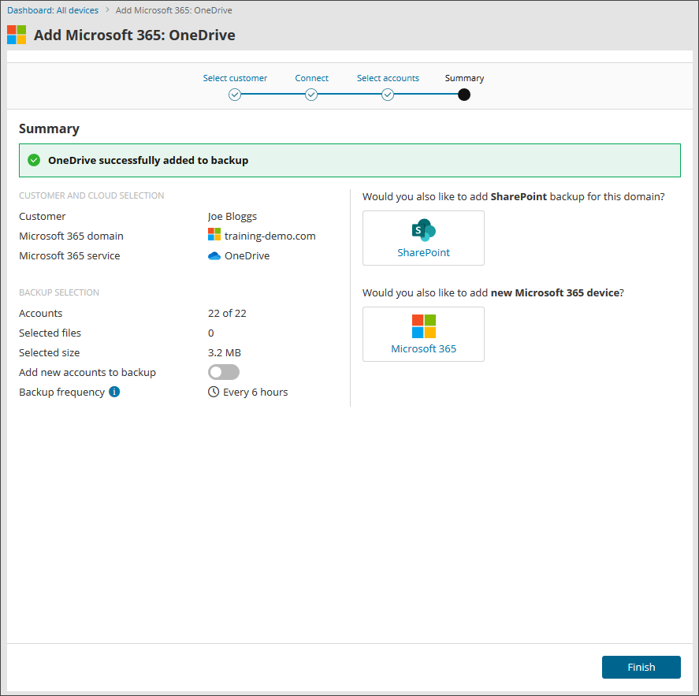Click the OneDrive service value text
Screen dimensions: 699x696
(247, 256)
